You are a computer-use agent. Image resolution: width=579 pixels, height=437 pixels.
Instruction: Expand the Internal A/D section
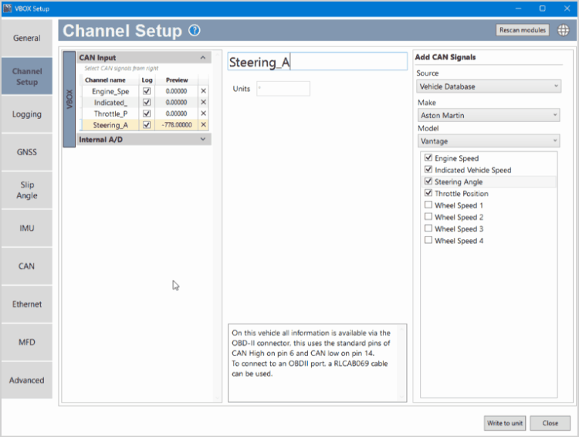[203, 139]
